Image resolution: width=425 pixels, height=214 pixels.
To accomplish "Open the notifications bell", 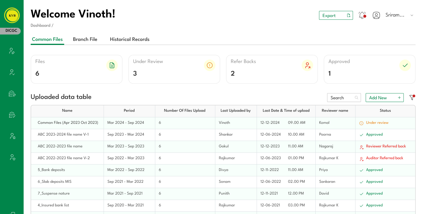I will (362, 15).
